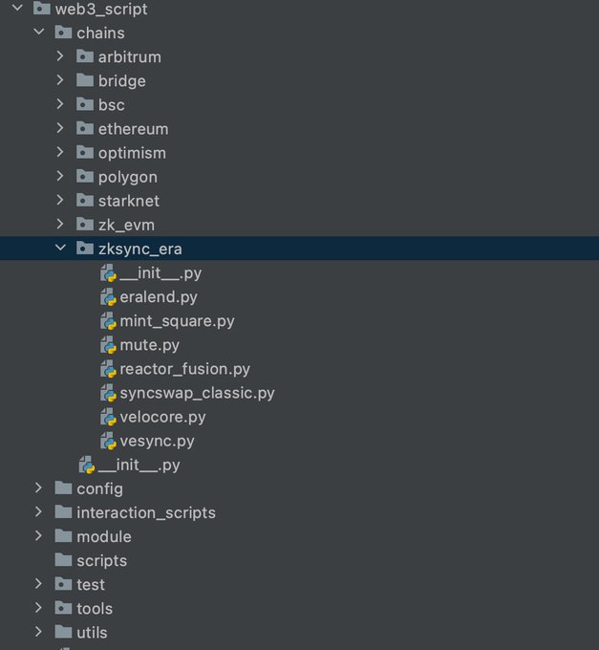Select the web3_script project label
599x650 pixels.
pos(101,10)
